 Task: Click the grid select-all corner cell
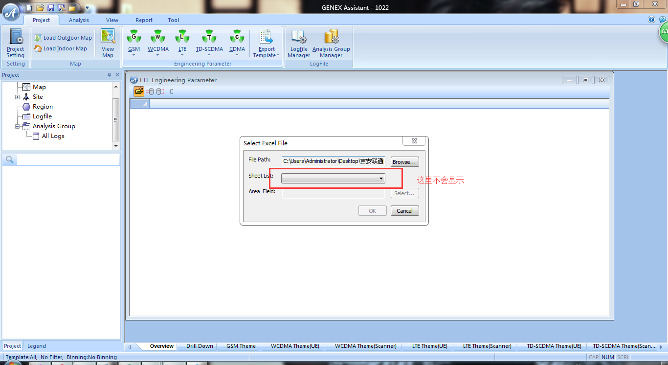coord(140,104)
